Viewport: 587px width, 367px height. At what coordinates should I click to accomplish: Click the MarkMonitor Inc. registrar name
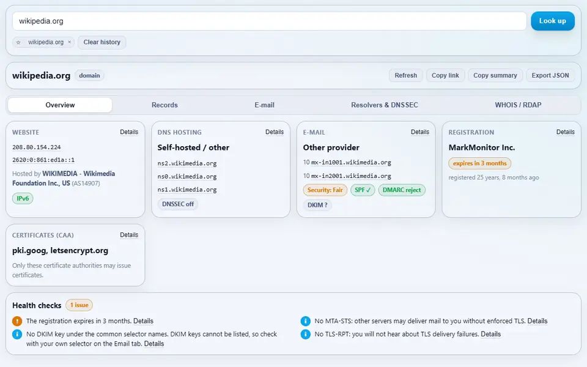coord(482,147)
